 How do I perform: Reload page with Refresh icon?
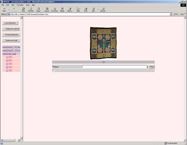coord(31,10)
